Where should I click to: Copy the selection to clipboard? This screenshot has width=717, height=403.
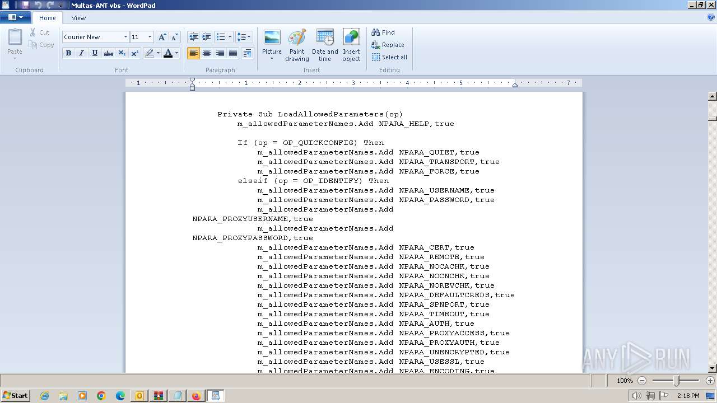click(x=42, y=45)
